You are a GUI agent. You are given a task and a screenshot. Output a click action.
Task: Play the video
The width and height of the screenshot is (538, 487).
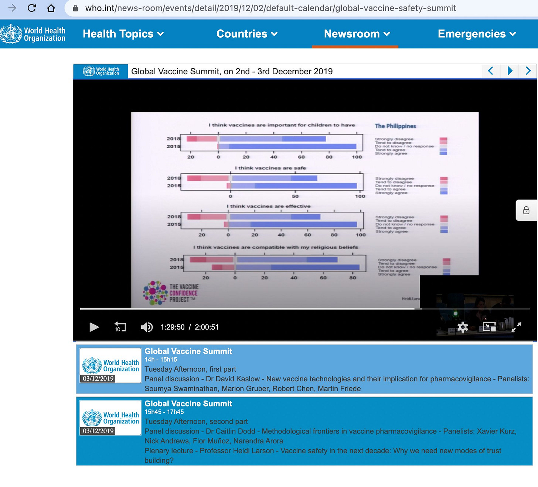click(94, 327)
